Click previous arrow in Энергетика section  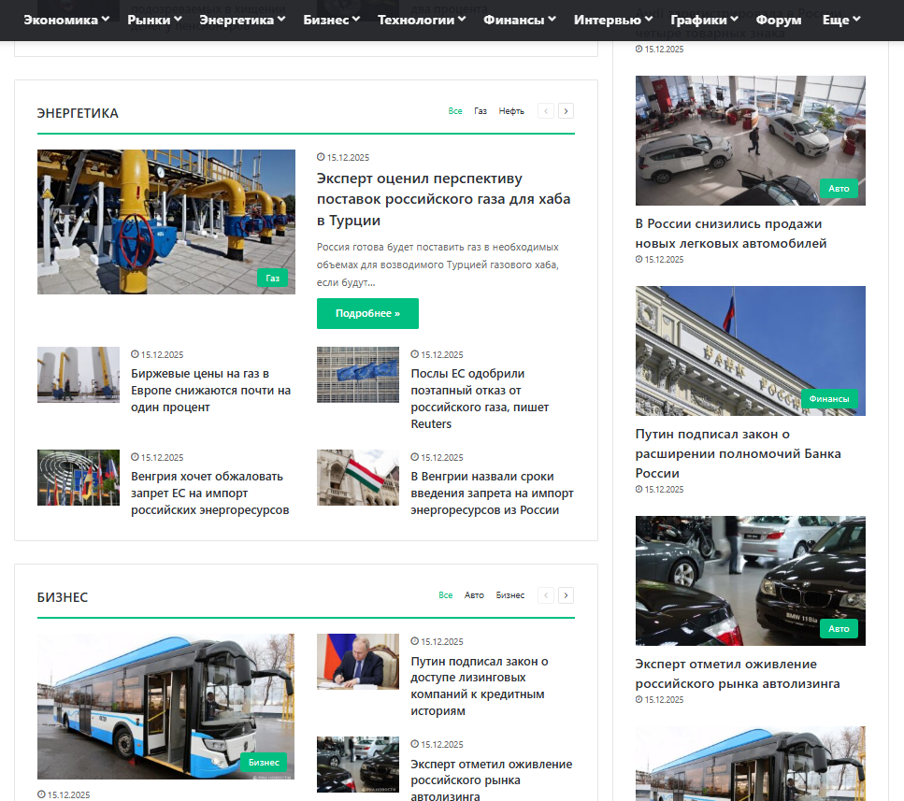[546, 110]
